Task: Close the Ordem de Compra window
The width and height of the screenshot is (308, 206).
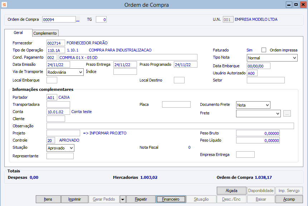Action: click(x=303, y=5)
